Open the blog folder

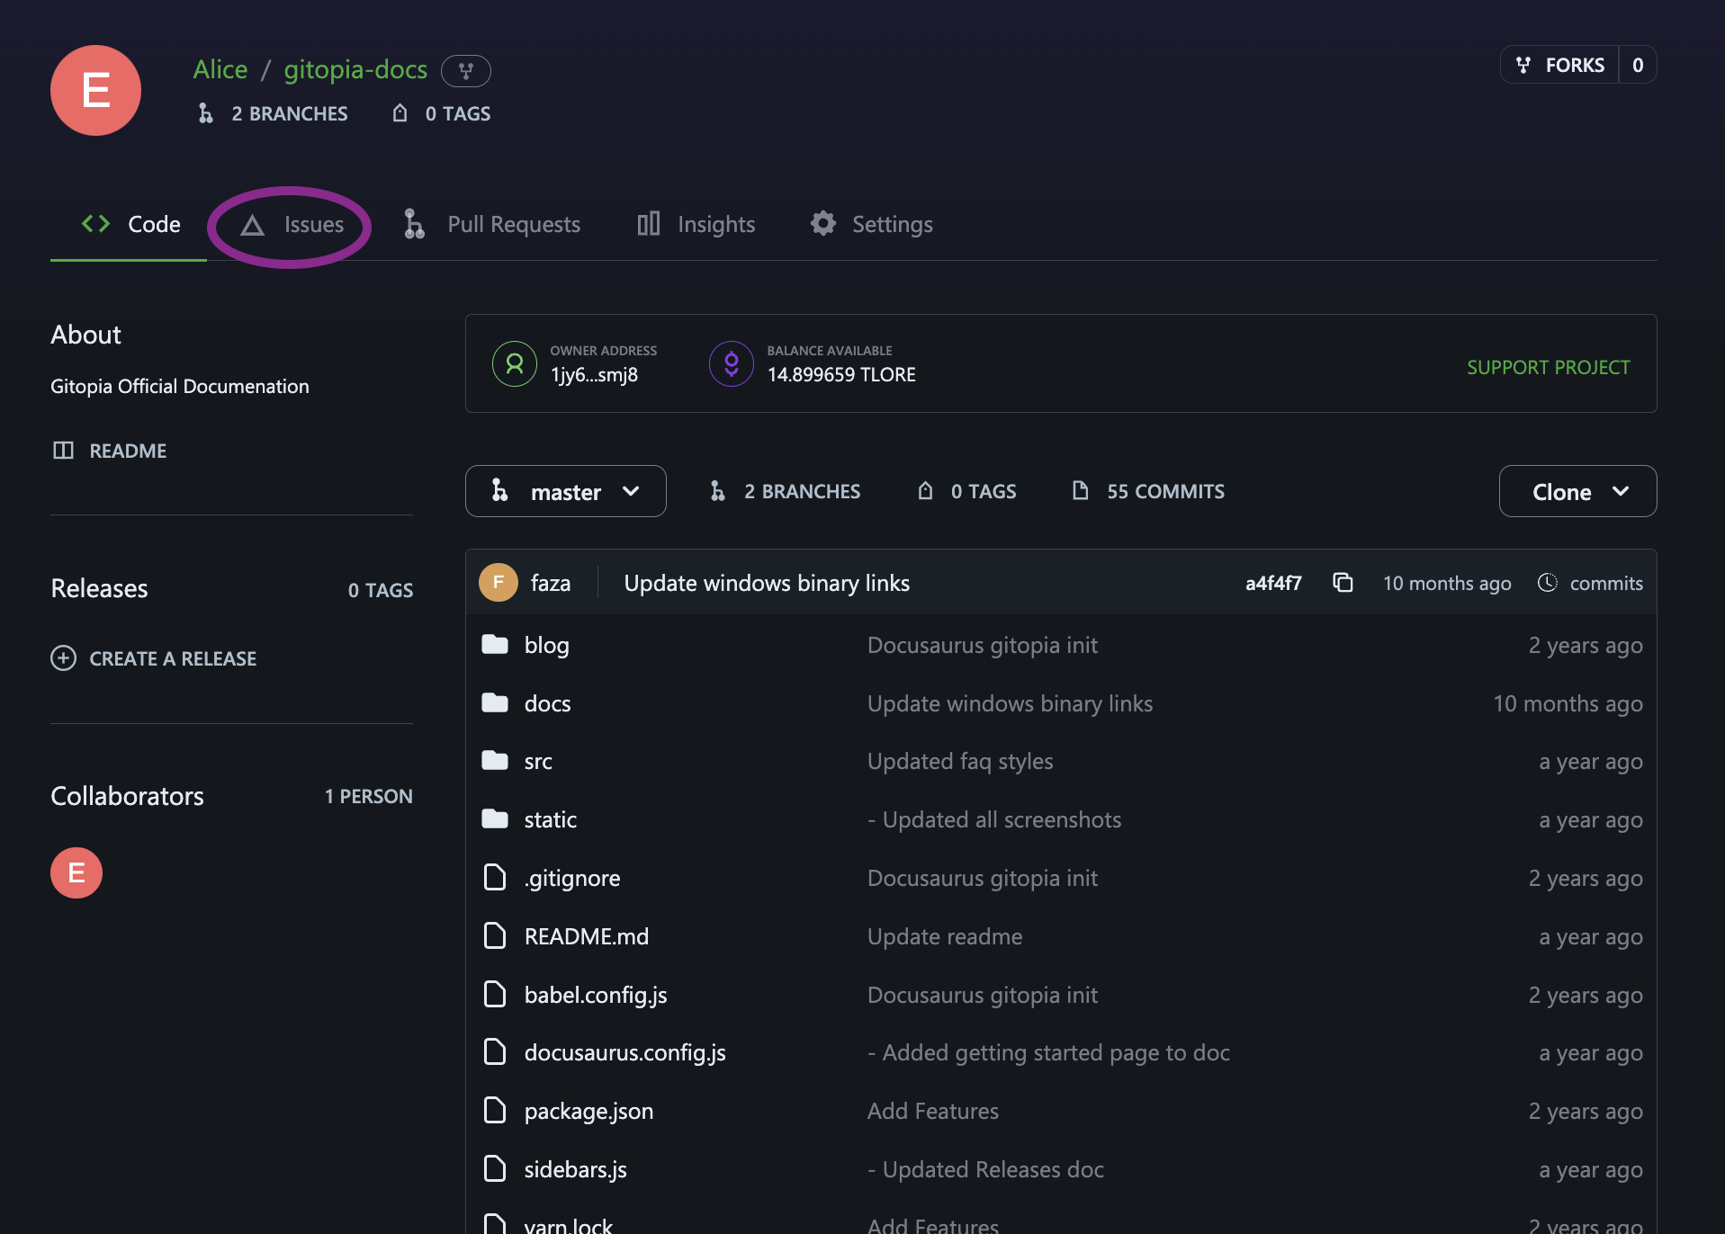point(546,645)
